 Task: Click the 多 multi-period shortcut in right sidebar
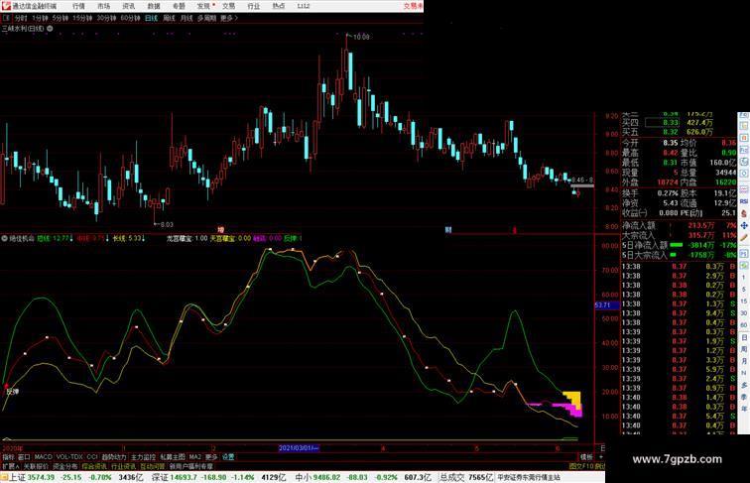tap(744, 385)
